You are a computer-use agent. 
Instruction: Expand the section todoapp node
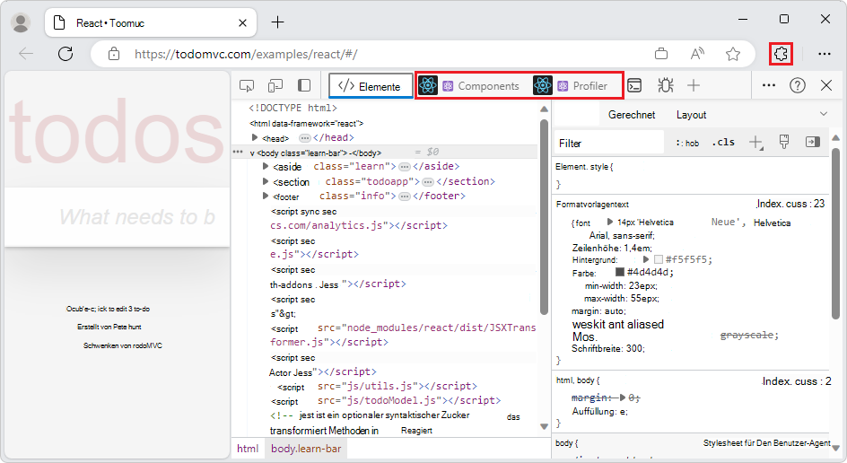pos(266,181)
